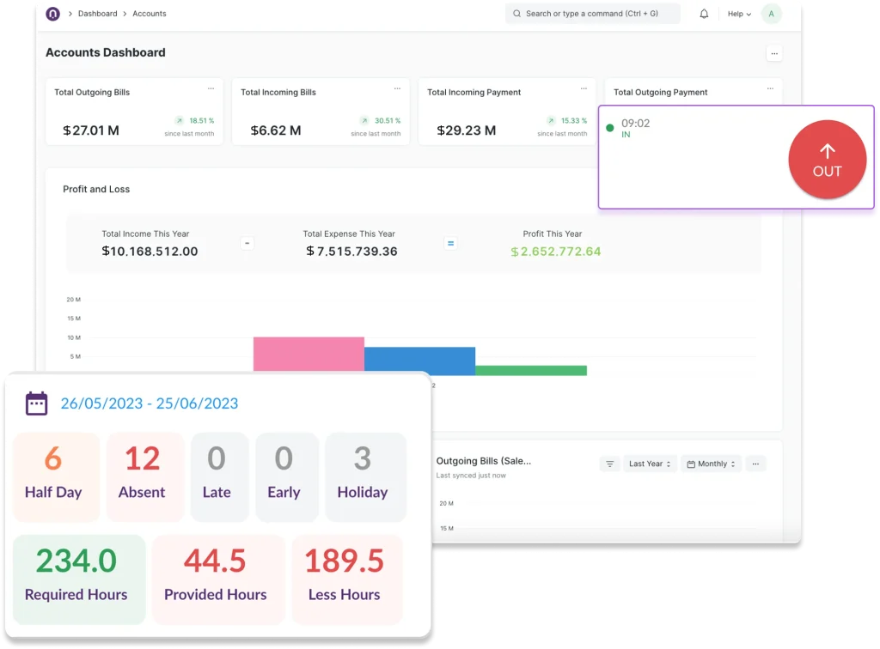880x649 pixels.
Task: Expand the Help dropdown menu
Action: (739, 14)
